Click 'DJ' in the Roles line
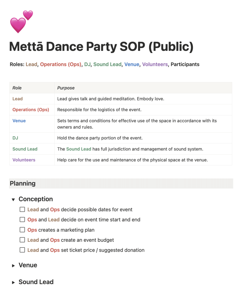This screenshot has width=247, height=292. point(87,64)
